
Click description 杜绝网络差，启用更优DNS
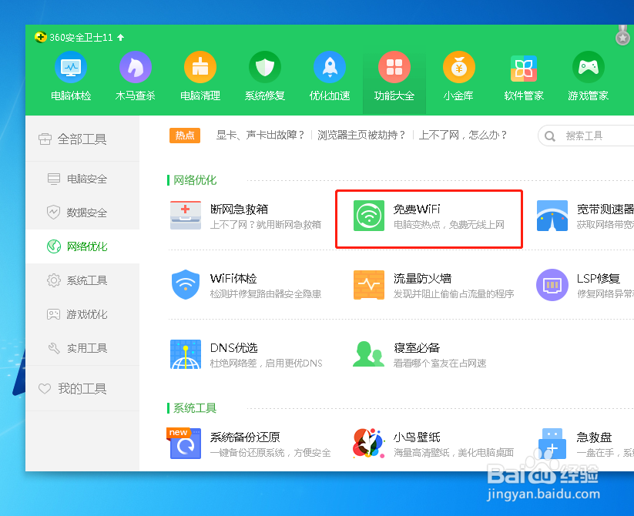tap(266, 364)
